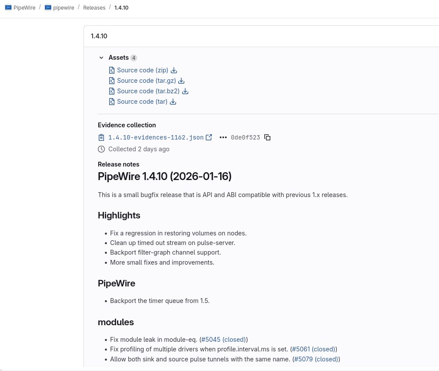Click download icon beside tar.bz2 source
The height and width of the screenshot is (371, 439).
click(185, 92)
